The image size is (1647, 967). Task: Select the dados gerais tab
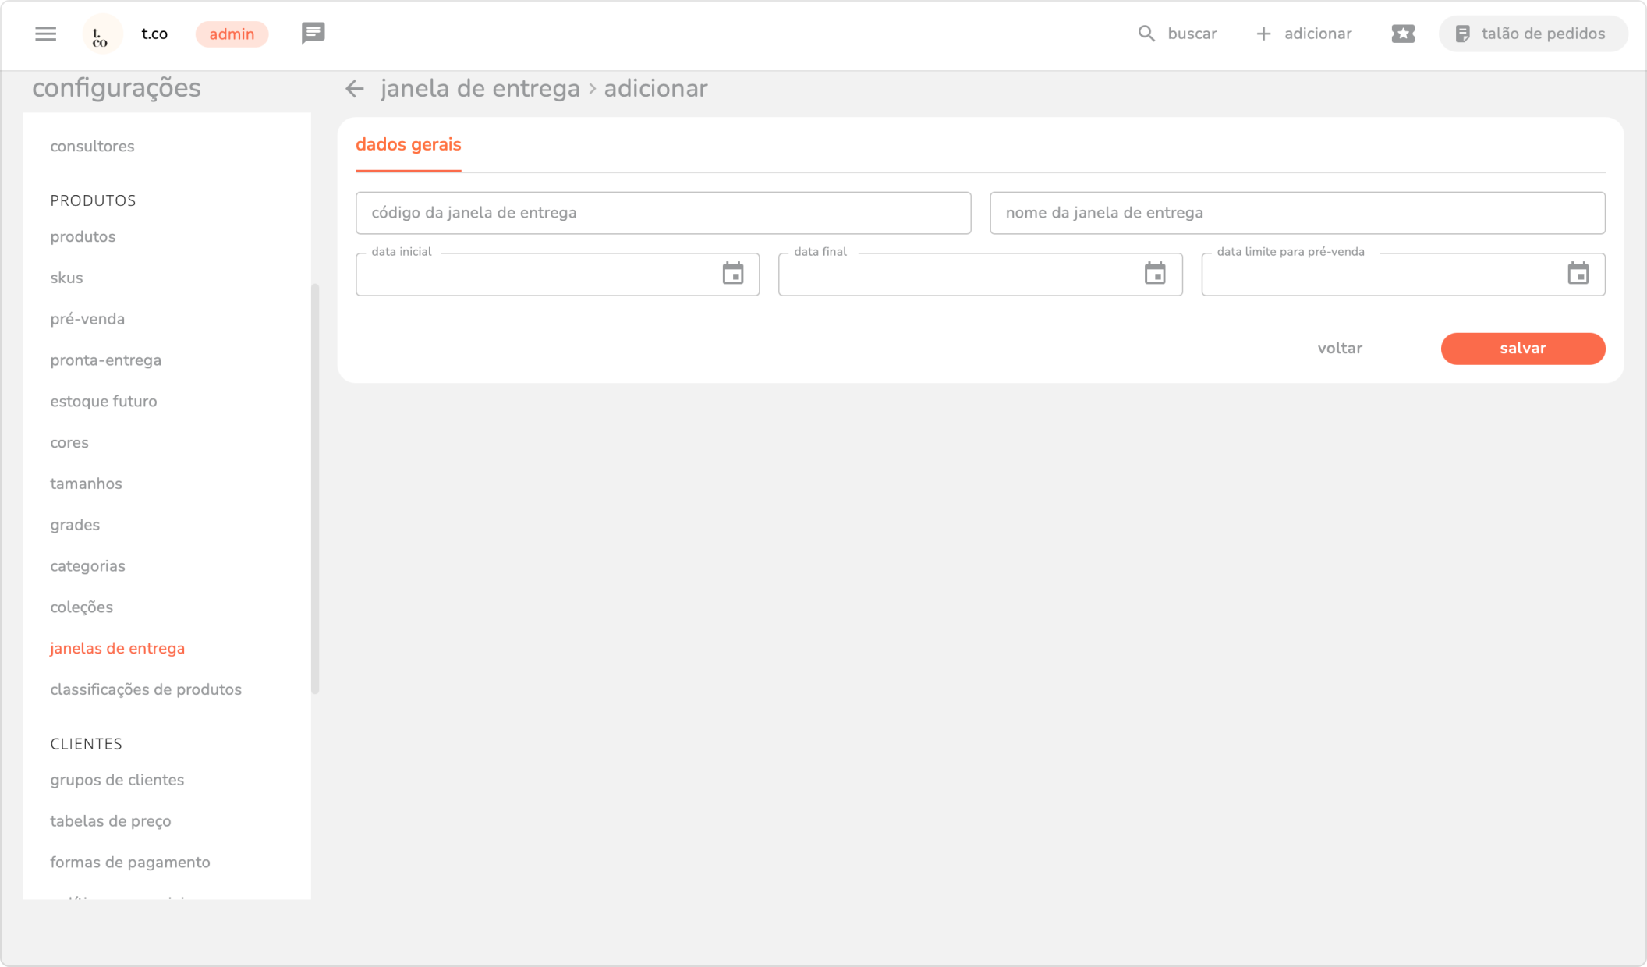pos(408,145)
